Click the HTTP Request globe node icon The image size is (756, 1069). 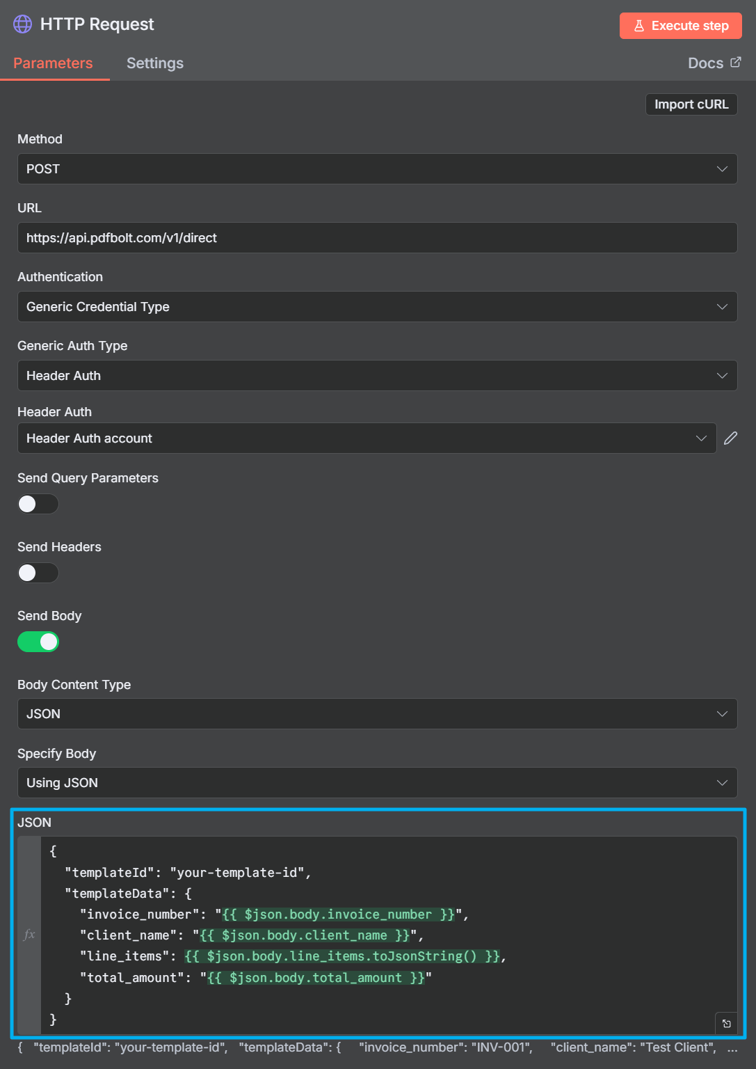pos(22,23)
